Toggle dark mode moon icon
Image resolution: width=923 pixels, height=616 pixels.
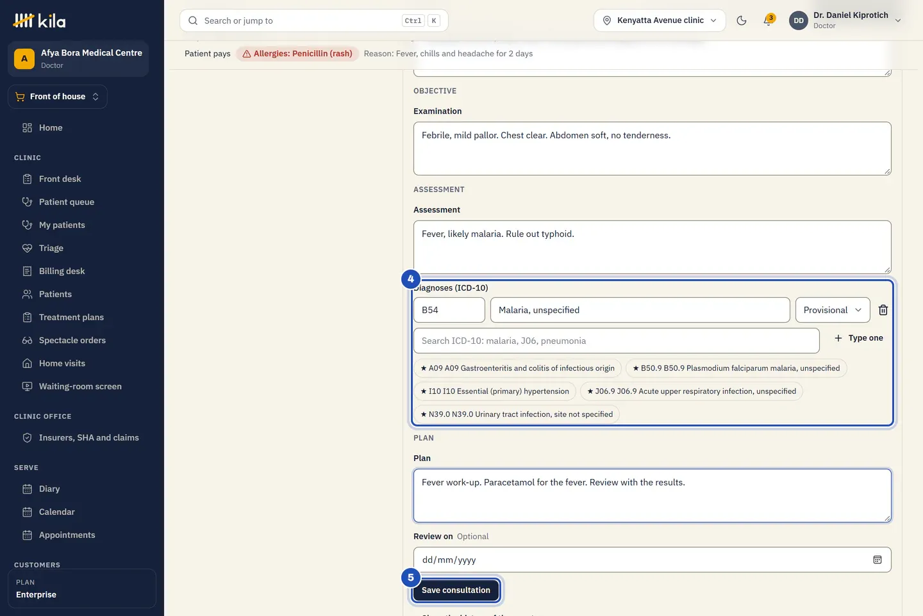pyautogui.click(x=742, y=20)
